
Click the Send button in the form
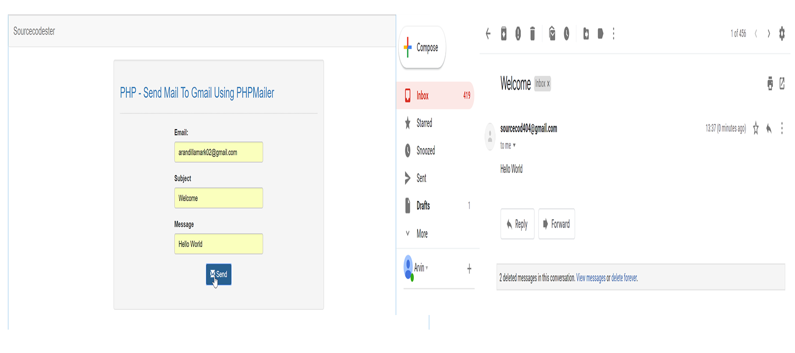219,274
